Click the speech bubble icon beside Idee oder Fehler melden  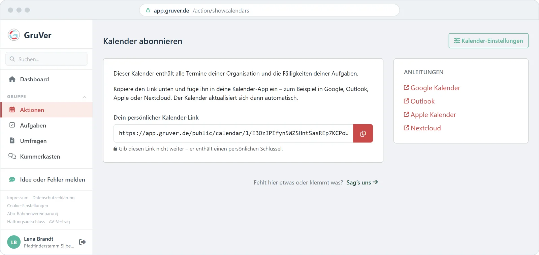pyautogui.click(x=12, y=179)
